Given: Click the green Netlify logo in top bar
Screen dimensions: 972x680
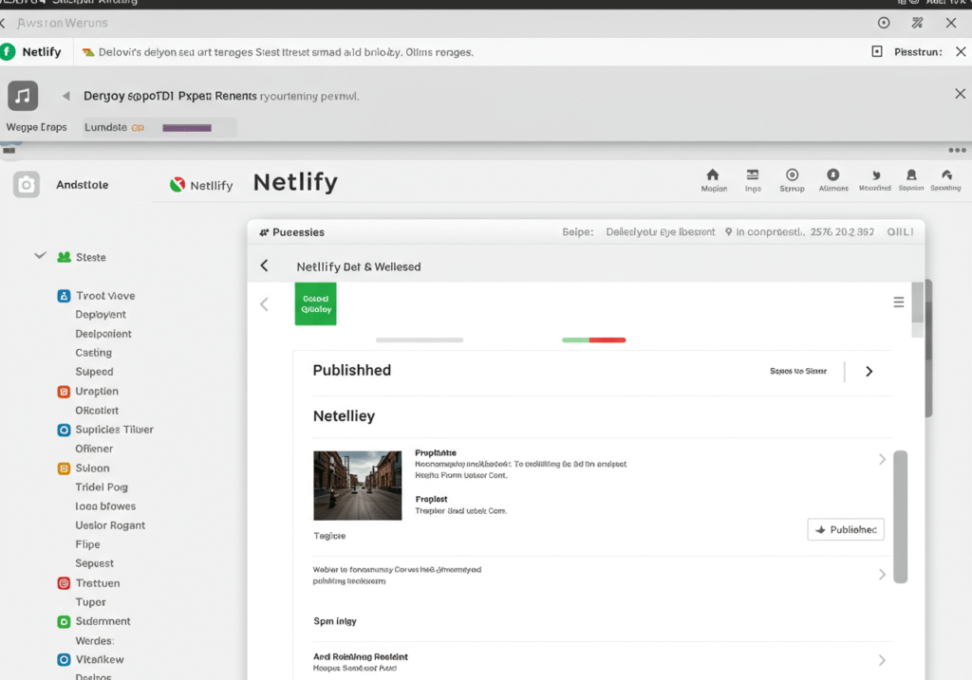Looking at the screenshot, I should pos(8,52).
